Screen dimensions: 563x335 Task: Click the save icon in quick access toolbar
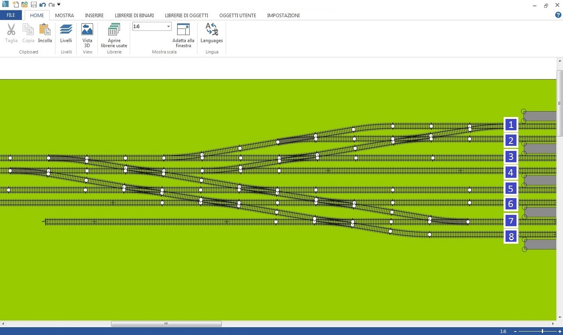34,5
